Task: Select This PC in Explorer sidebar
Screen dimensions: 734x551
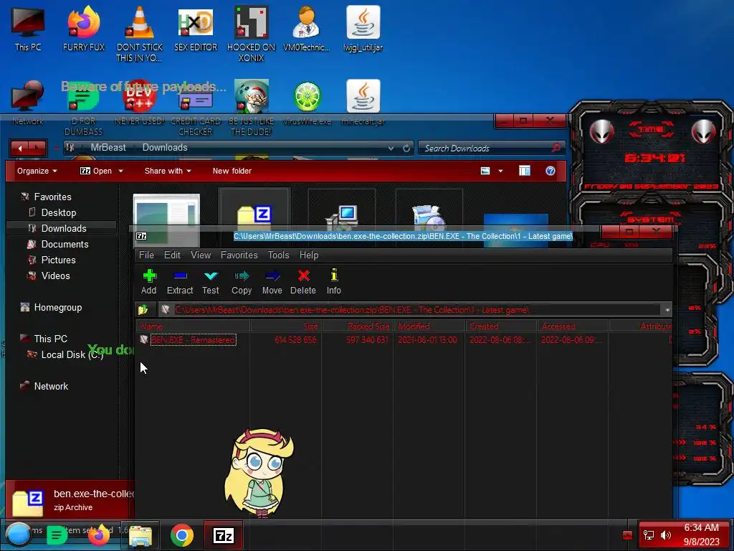Action: tap(50, 339)
